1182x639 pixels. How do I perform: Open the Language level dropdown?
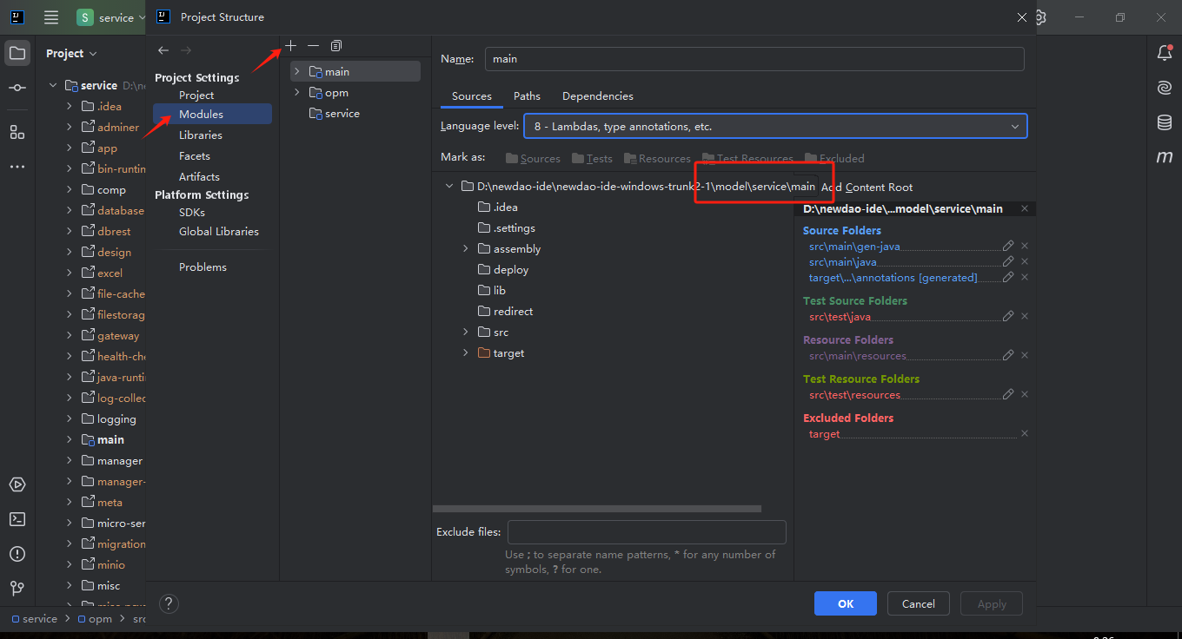[775, 126]
